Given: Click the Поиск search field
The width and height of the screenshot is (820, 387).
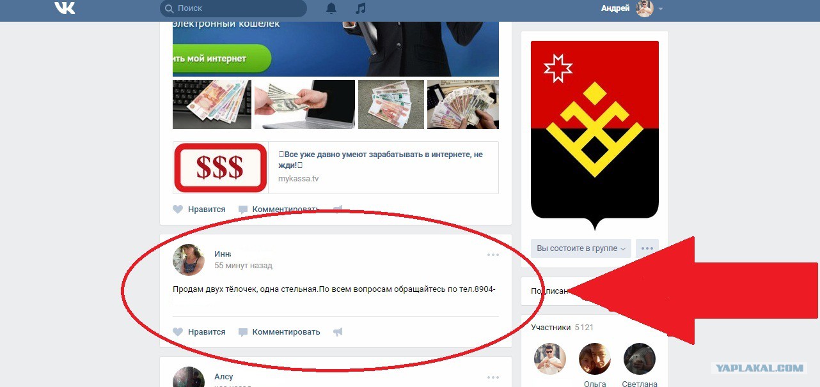Looking at the screenshot, I should [x=233, y=8].
